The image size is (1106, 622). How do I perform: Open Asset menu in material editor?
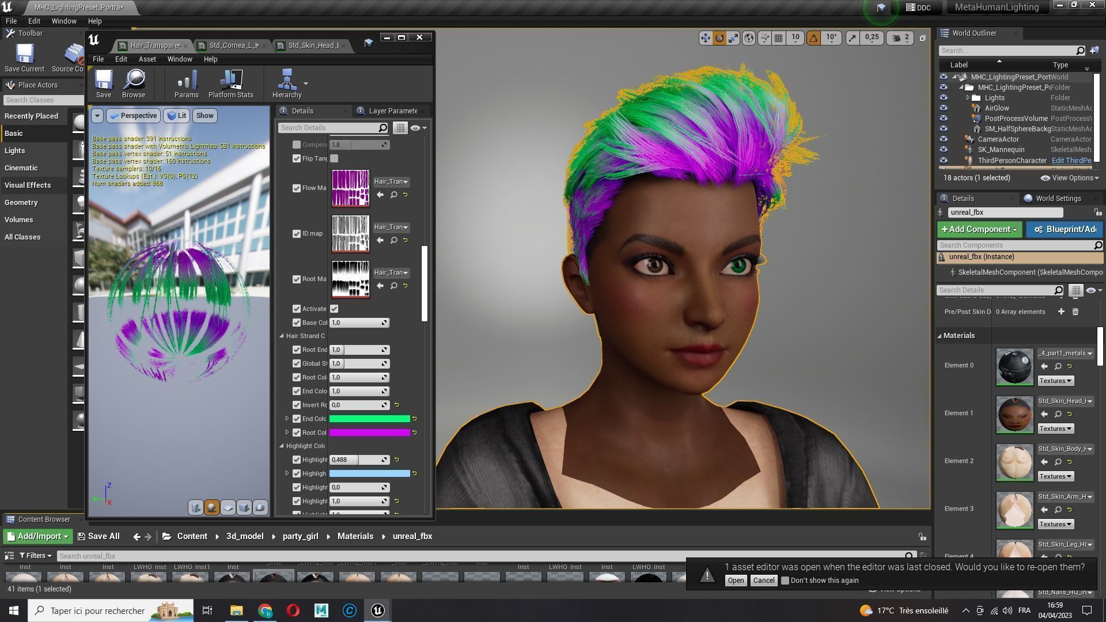pyautogui.click(x=147, y=59)
